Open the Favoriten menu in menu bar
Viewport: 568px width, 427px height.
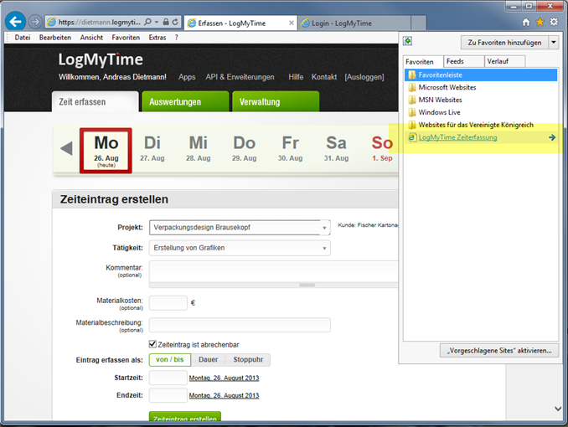click(126, 38)
